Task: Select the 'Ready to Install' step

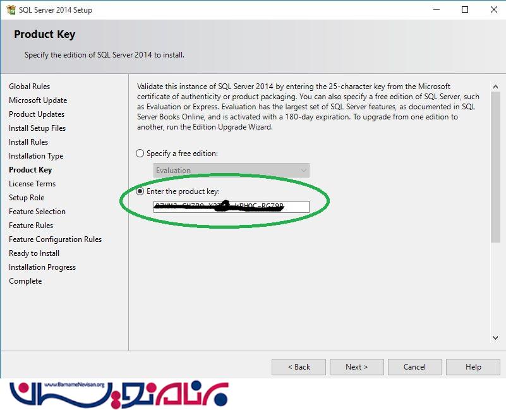Action: click(34, 253)
